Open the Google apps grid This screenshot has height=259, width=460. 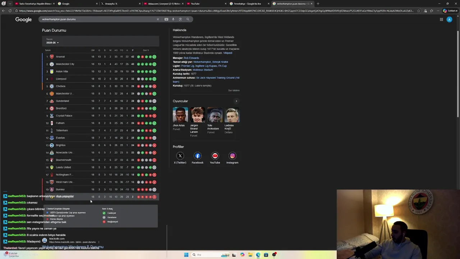point(441,19)
